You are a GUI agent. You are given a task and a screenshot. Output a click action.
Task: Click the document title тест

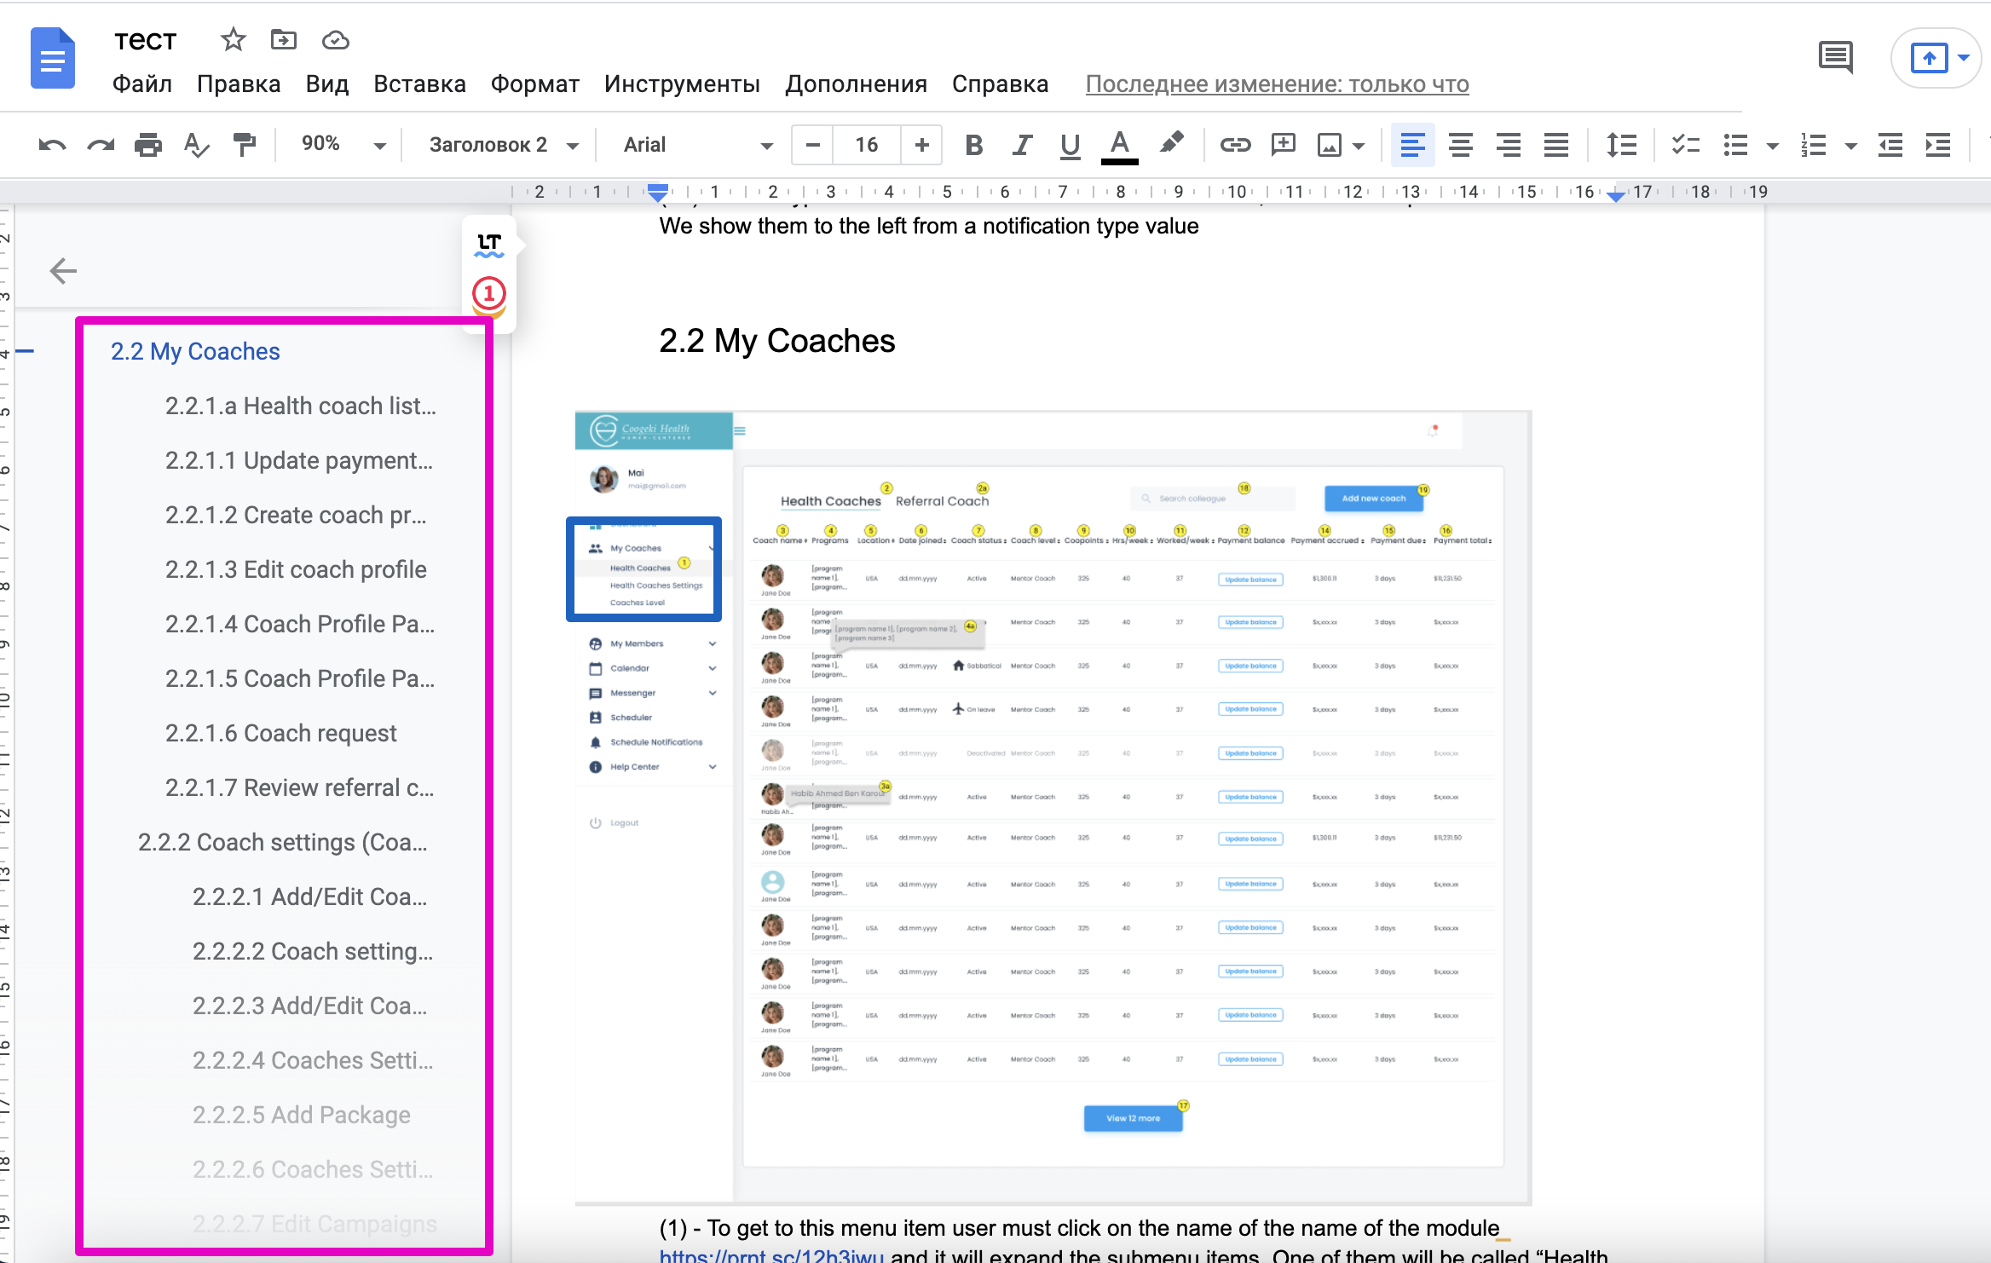[146, 40]
